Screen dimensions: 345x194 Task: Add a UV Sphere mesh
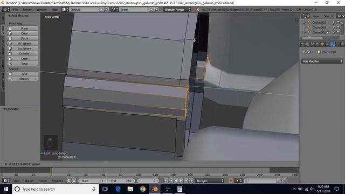(23, 44)
